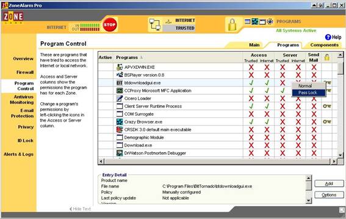Click the lock column header icon
Screen dimensions: 346x219
[x=327, y=57]
